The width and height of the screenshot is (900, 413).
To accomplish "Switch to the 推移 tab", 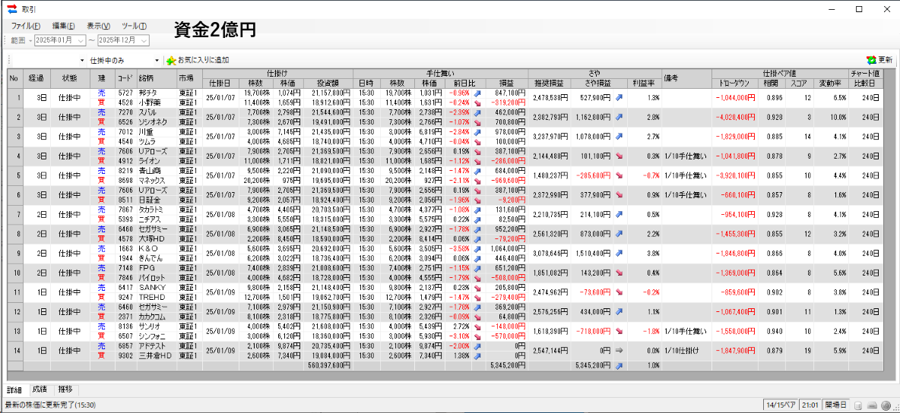I will coord(65,389).
